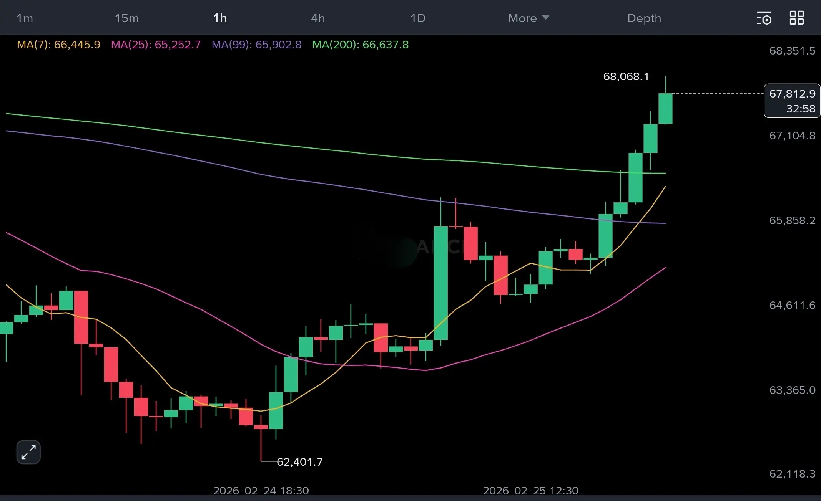Image resolution: width=821 pixels, height=501 pixels.
Task: Toggle the MA(25) indicator label
Action: [156, 45]
